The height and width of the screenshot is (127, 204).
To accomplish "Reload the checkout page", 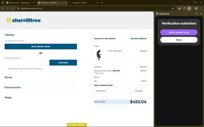I will 12,9.
